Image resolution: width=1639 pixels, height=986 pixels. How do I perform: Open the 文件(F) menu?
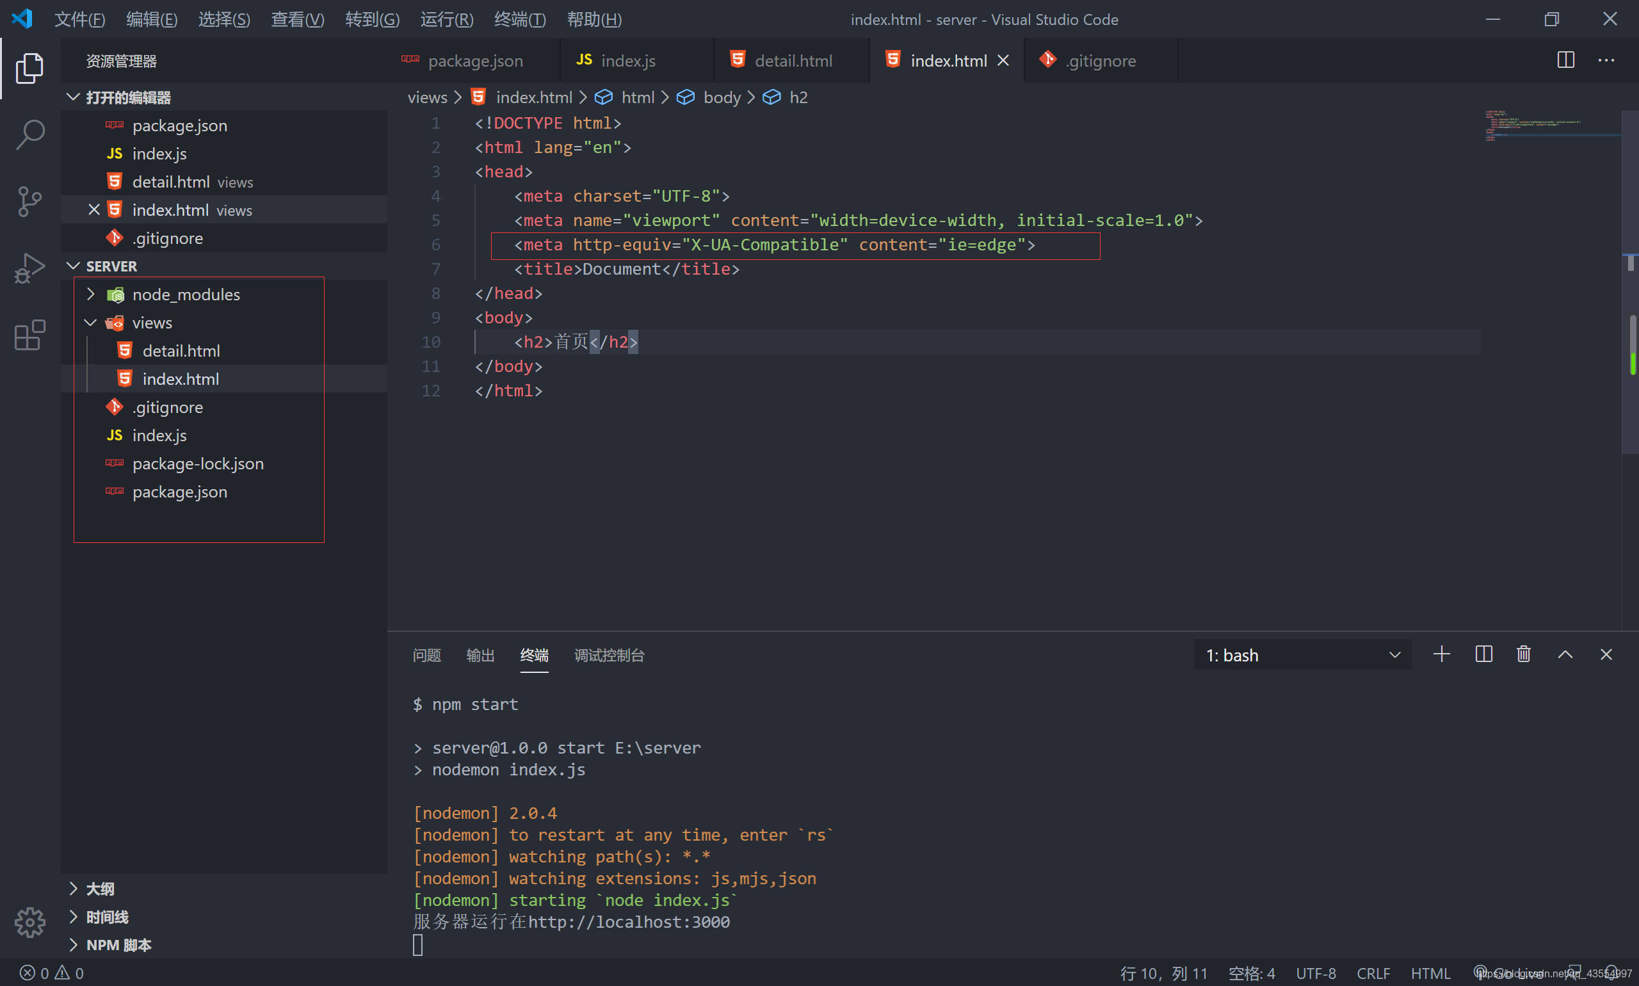click(80, 19)
